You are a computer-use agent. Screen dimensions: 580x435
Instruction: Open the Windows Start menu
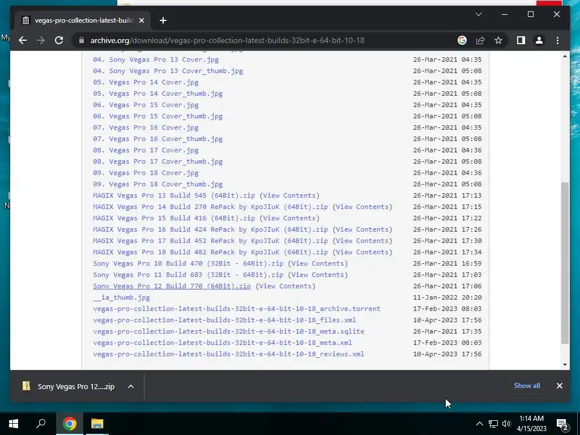[14, 424]
